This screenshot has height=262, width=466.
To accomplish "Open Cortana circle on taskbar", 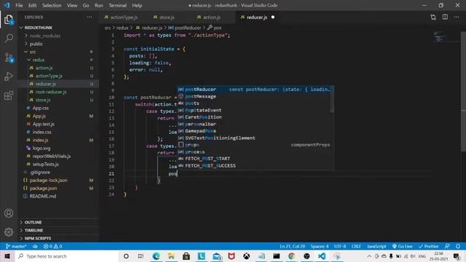I will click(x=126, y=256).
